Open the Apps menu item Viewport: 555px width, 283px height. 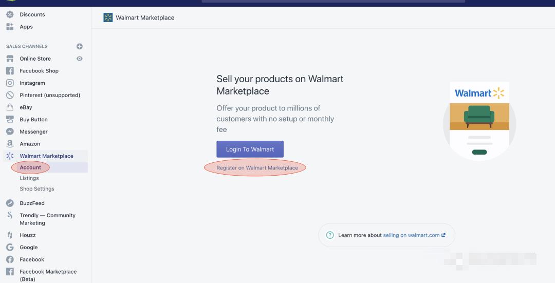click(x=26, y=27)
